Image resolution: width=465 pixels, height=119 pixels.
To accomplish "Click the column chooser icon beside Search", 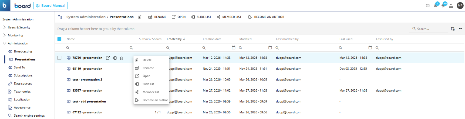I will coord(453,29).
